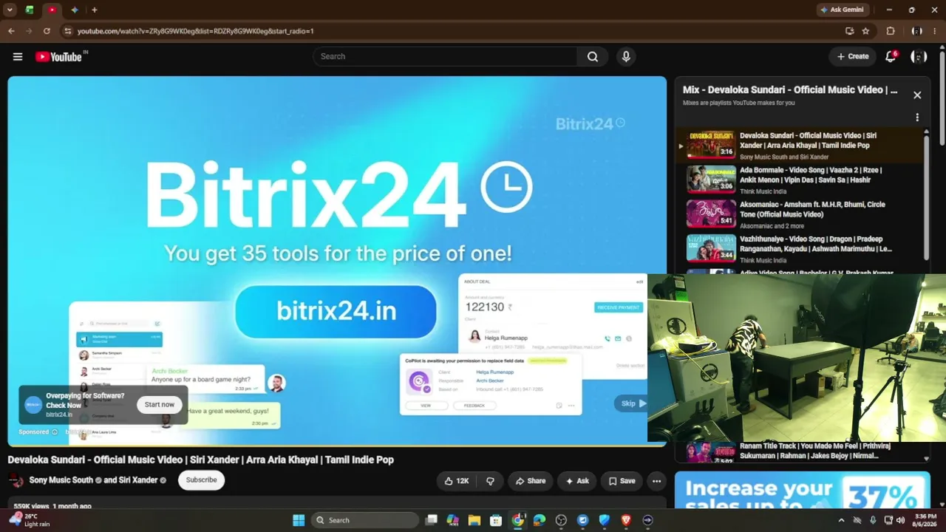
Task: Open the Windows Start menu
Action: pyautogui.click(x=299, y=520)
